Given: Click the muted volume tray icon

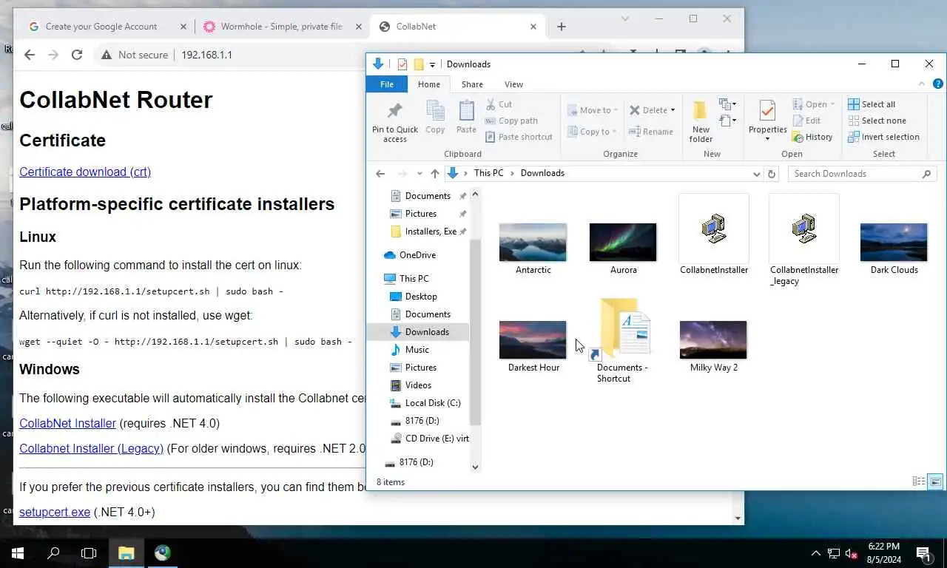Looking at the screenshot, I should pyautogui.click(x=851, y=553).
